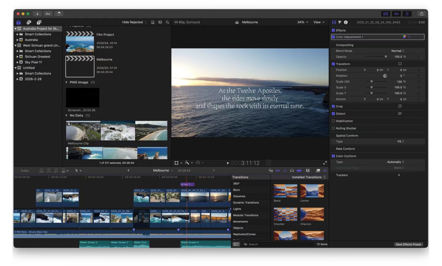Enable the Rolling Shutter checkbox
This screenshot has height=266, width=442.
coord(333,128)
